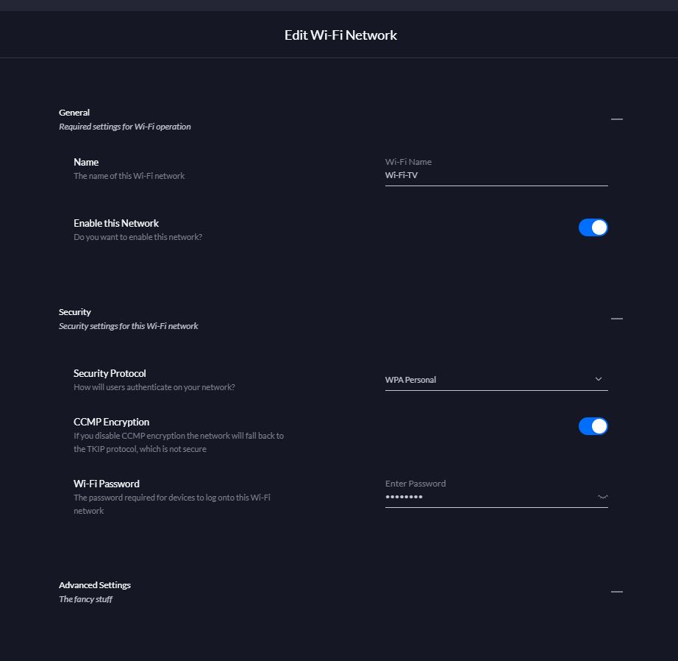Show the Wi-Fi password with eye icon

pyautogui.click(x=602, y=497)
